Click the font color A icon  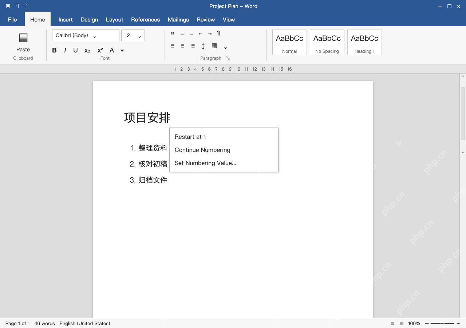point(112,50)
